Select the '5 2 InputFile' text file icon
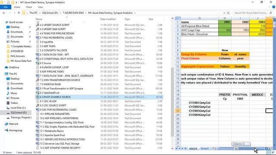Image resolution: width=276 pixels, height=155 pixels. point(38,42)
